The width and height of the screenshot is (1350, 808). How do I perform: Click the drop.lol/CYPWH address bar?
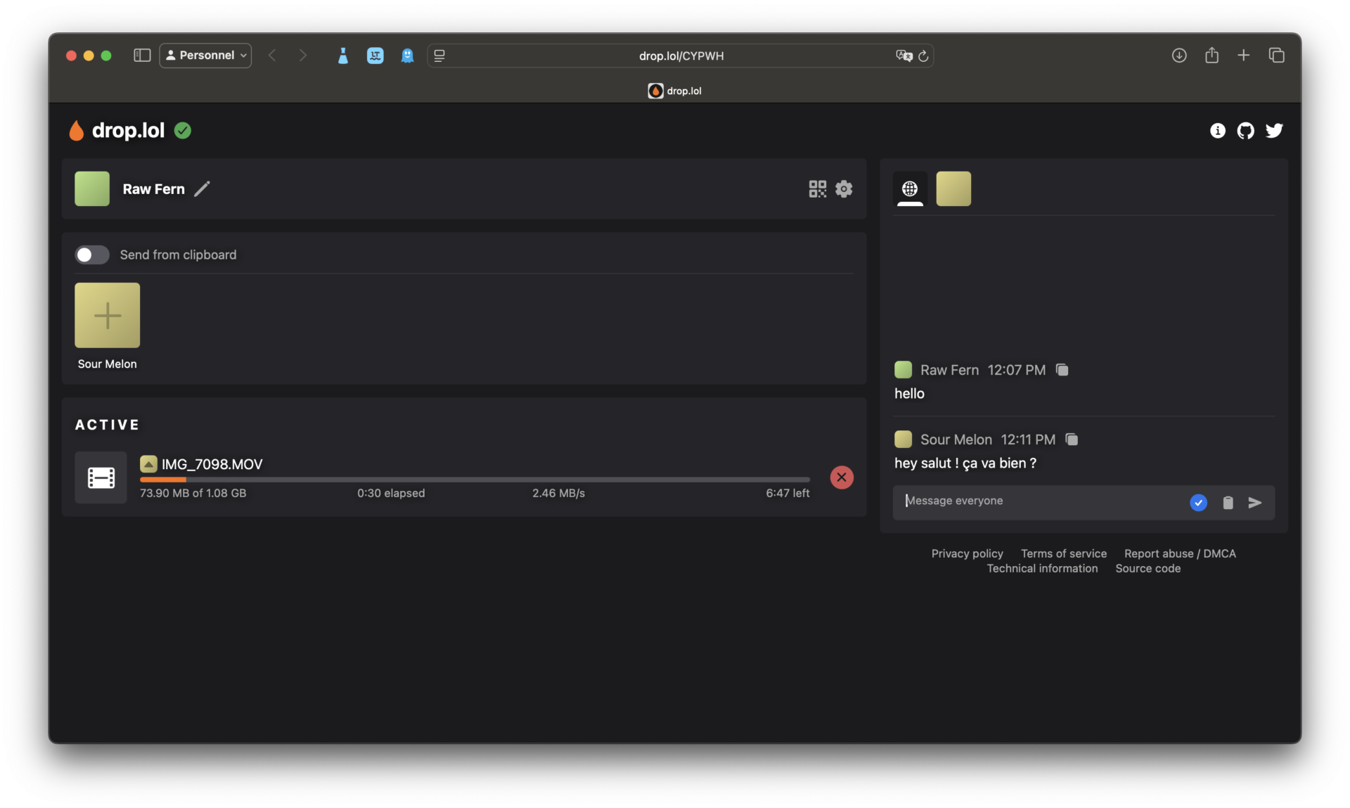point(681,56)
